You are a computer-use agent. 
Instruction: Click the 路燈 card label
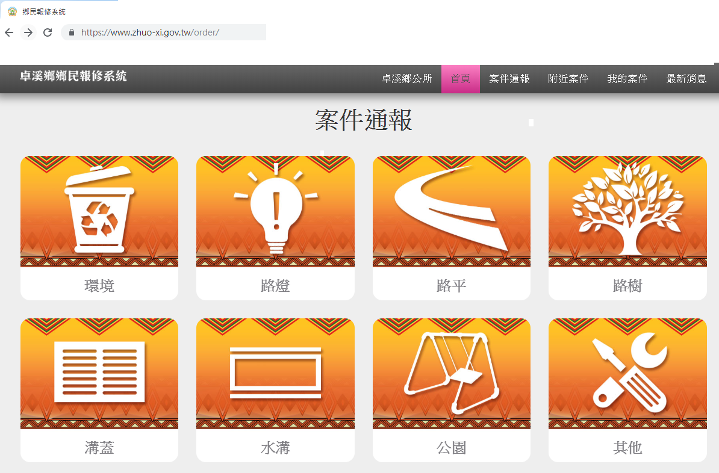276,285
